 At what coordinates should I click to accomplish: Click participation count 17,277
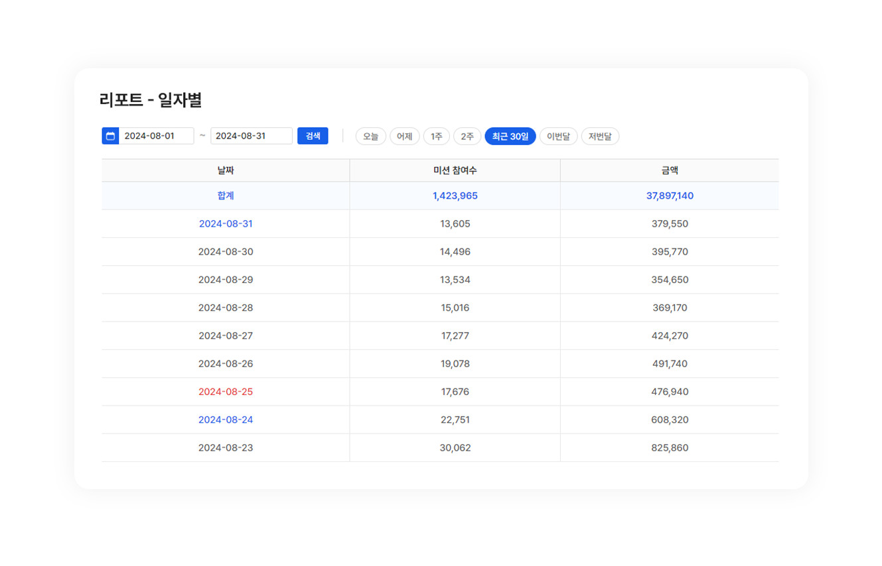tap(455, 335)
